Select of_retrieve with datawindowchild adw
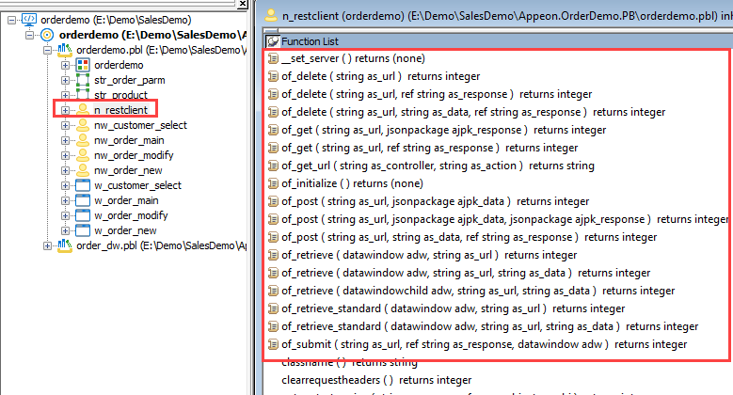 [x=478, y=291]
